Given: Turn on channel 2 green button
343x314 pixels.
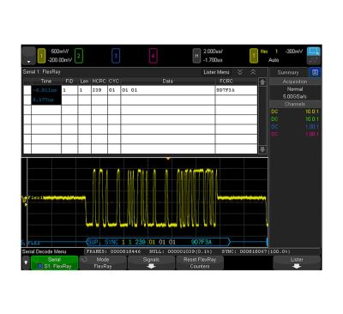Looking at the screenshot, I should 79,56.
